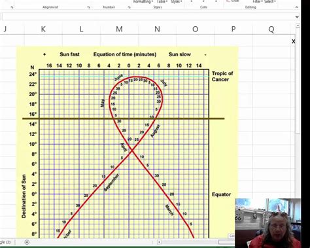Select column Q header
The image size is (310, 248).
tap(271, 29)
